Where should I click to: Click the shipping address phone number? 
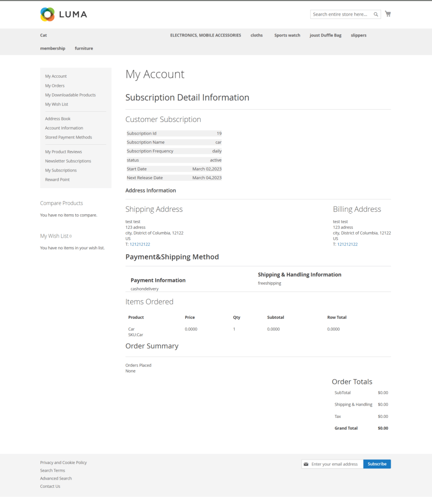[139, 244]
